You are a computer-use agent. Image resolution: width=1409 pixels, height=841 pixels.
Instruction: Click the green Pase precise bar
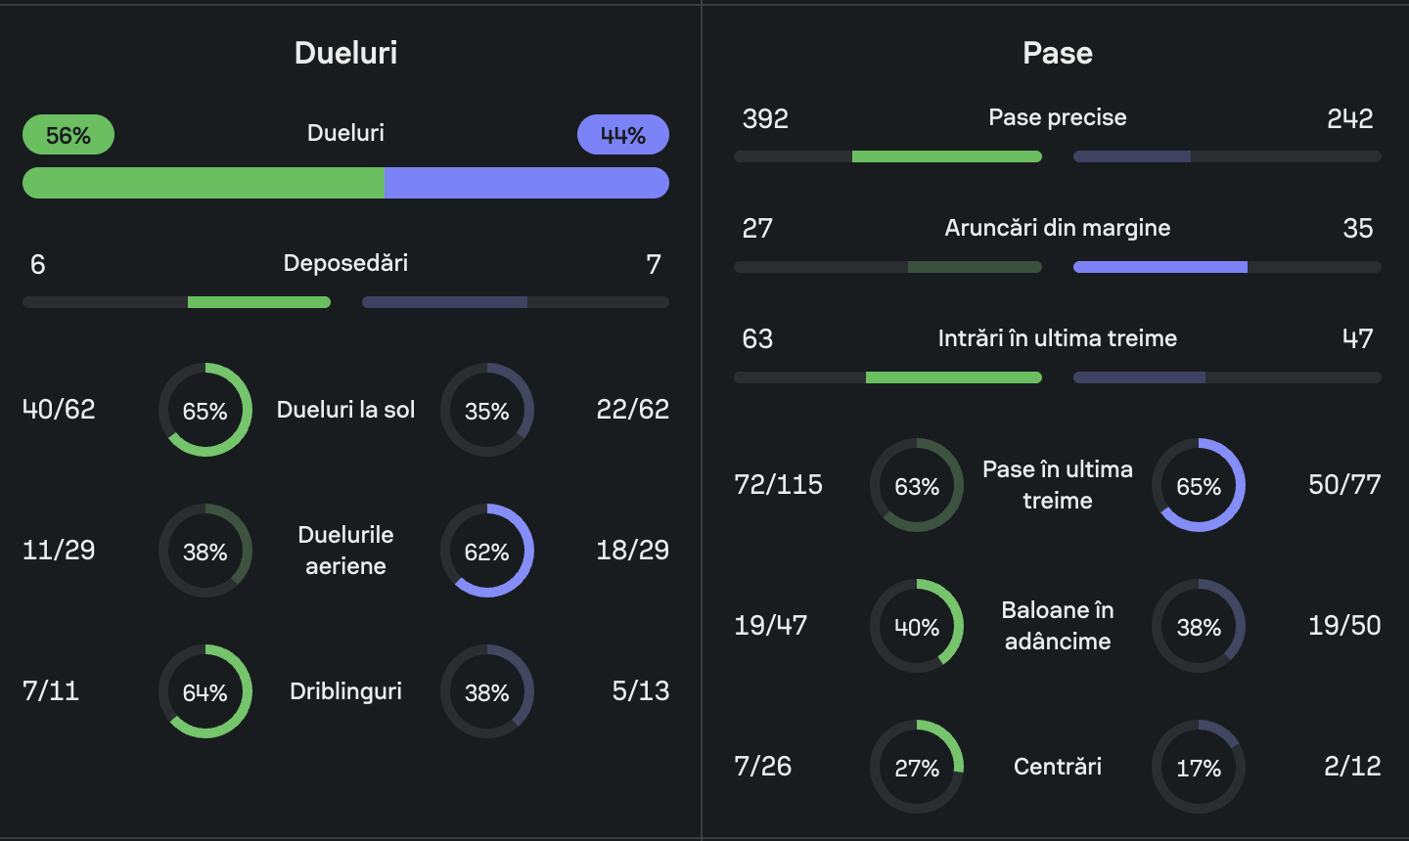pos(946,156)
